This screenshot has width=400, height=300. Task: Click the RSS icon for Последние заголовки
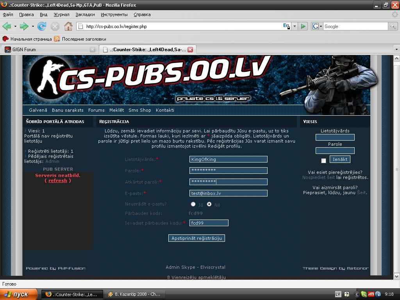tap(57, 39)
